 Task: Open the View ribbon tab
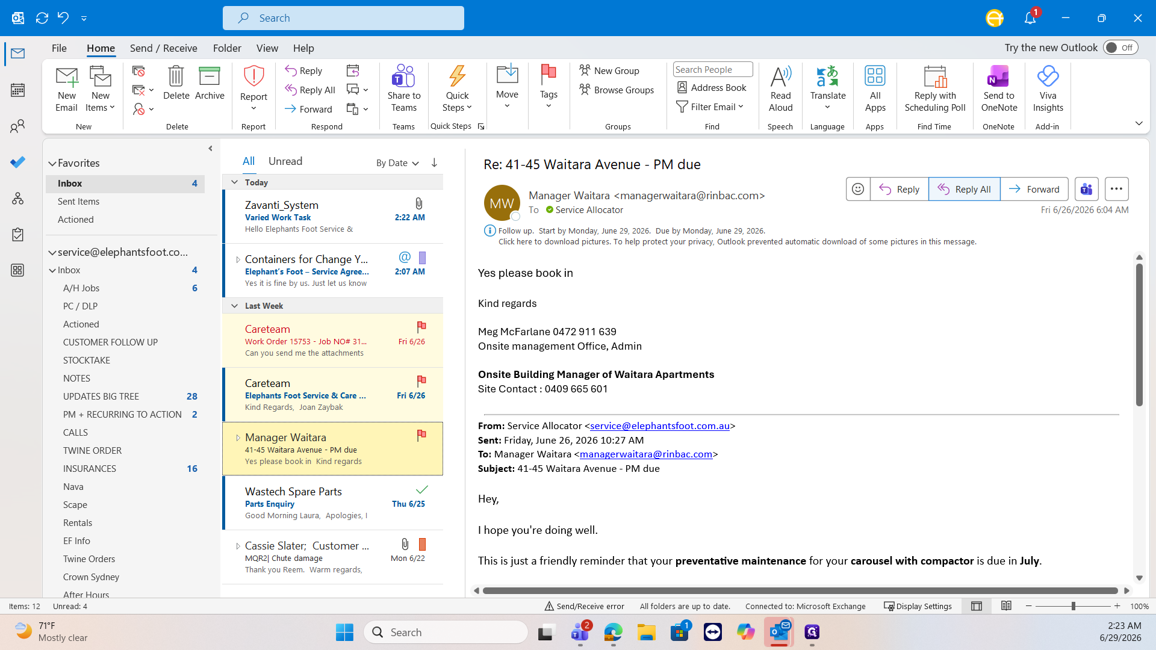pos(267,48)
